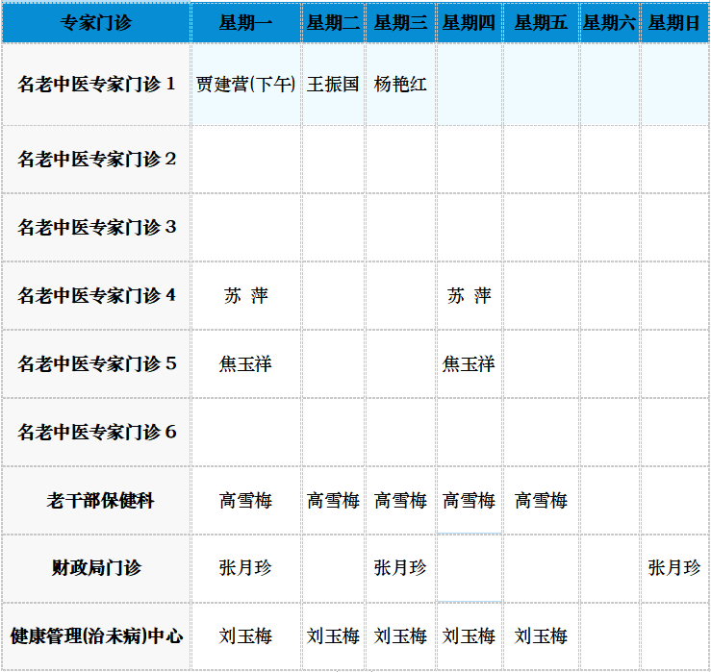Click the 星期日 column header
This screenshot has width=711, height=672.
(673, 23)
